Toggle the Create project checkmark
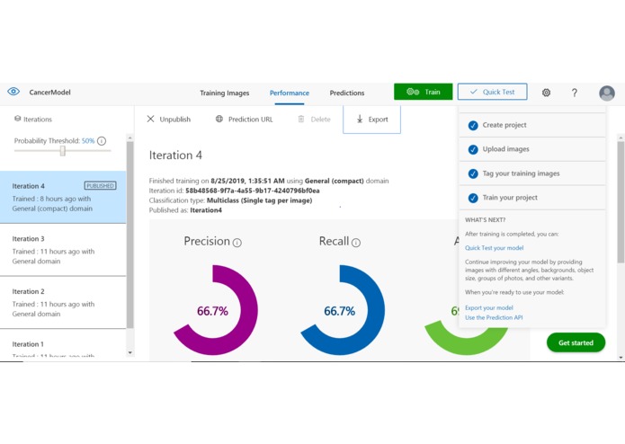This screenshot has height=444, width=625. click(x=473, y=126)
